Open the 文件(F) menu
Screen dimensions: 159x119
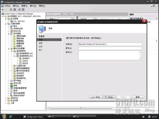7,6
